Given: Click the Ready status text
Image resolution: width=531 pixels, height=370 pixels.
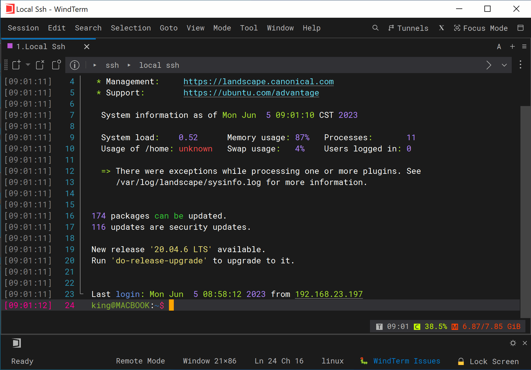Looking at the screenshot, I should coord(22,361).
